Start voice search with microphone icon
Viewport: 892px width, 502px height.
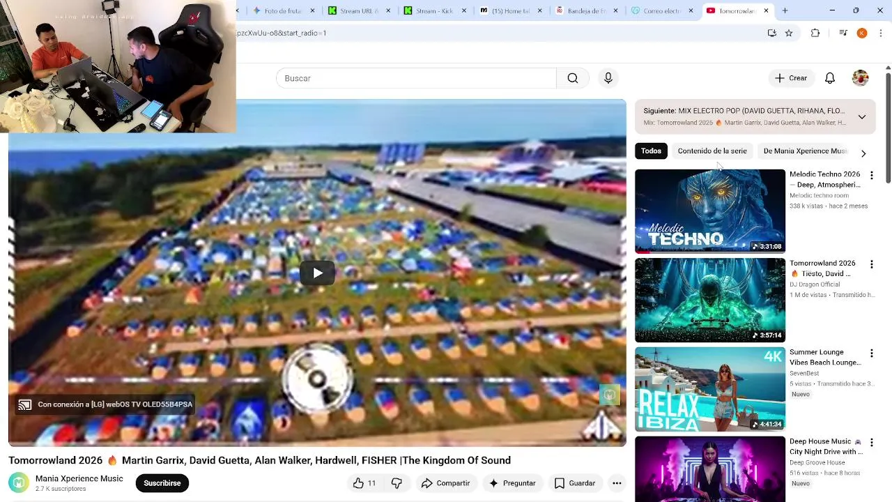click(608, 78)
